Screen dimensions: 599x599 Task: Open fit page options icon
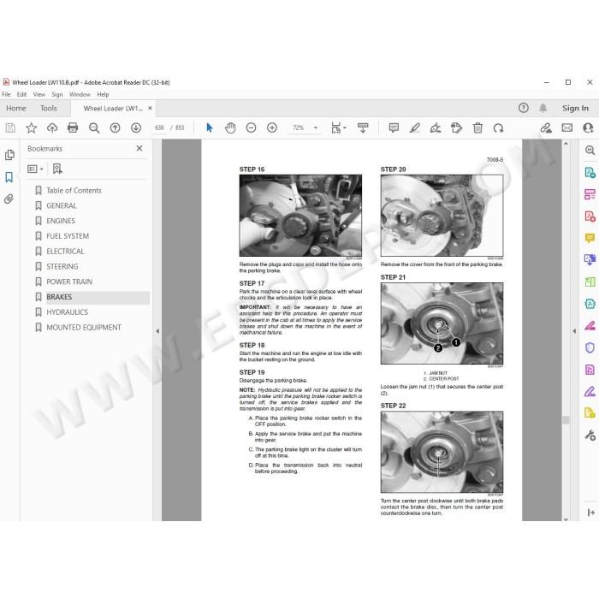338,128
